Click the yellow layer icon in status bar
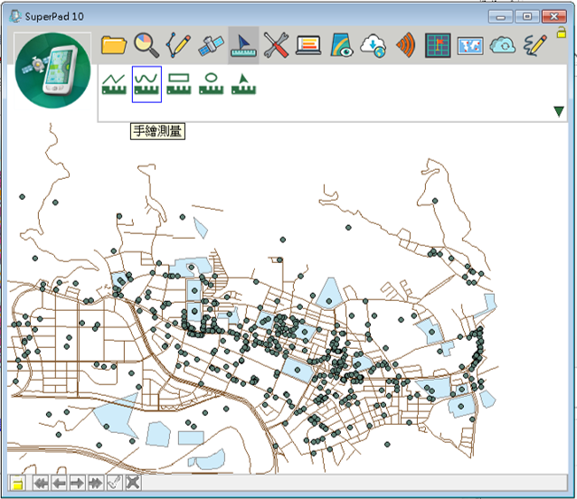Image resolution: width=577 pixels, height=499 pixels. 17,483
